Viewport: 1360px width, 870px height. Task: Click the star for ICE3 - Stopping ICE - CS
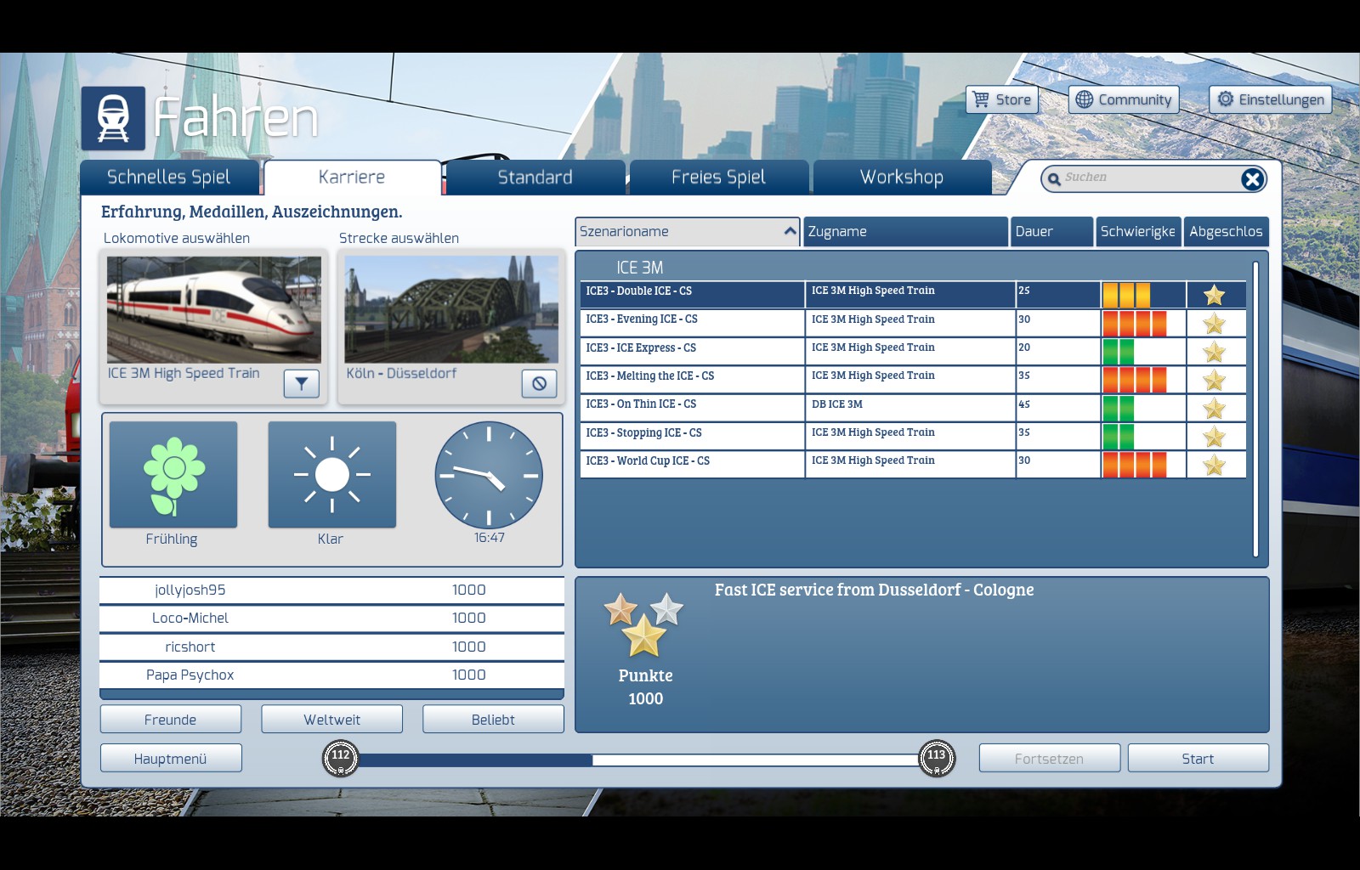(1215, 437)
